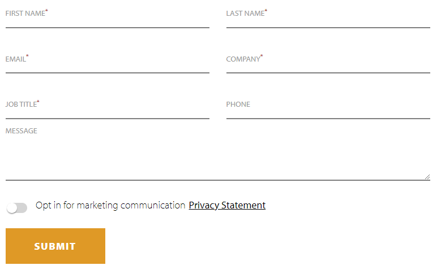Click inside the Message text area
Viewport: 441px width, 274px height.
pyautogui.click(x=218, y=158)
